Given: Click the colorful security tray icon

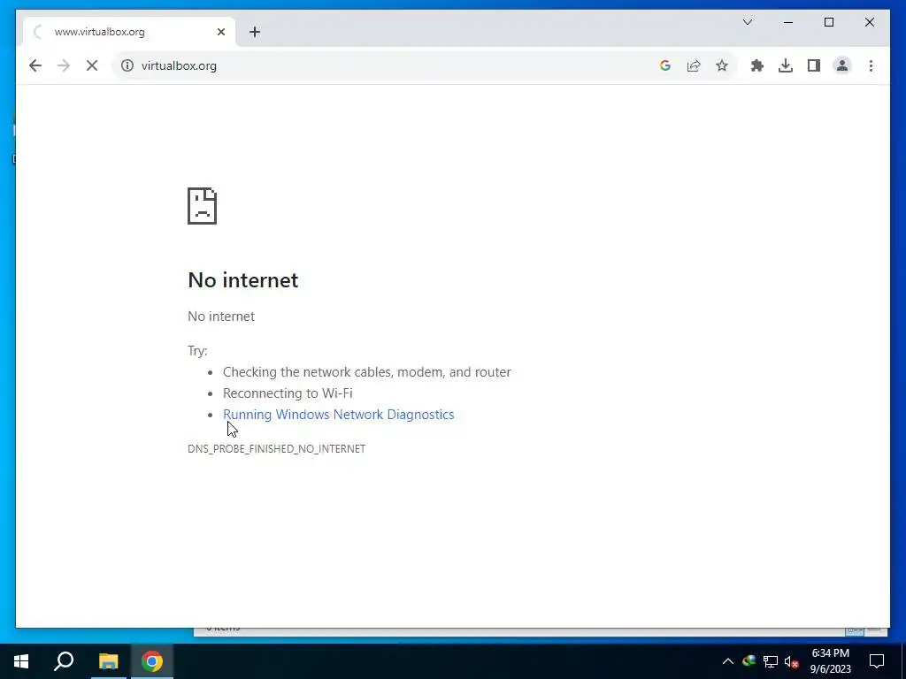Looking at the screenshot, I should 749,661.
